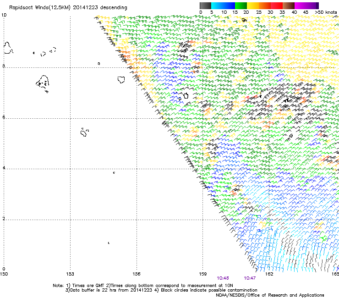Click the red 30–35 knots legend segment
This screenshot has height=298, width=339.
[277, 6]
